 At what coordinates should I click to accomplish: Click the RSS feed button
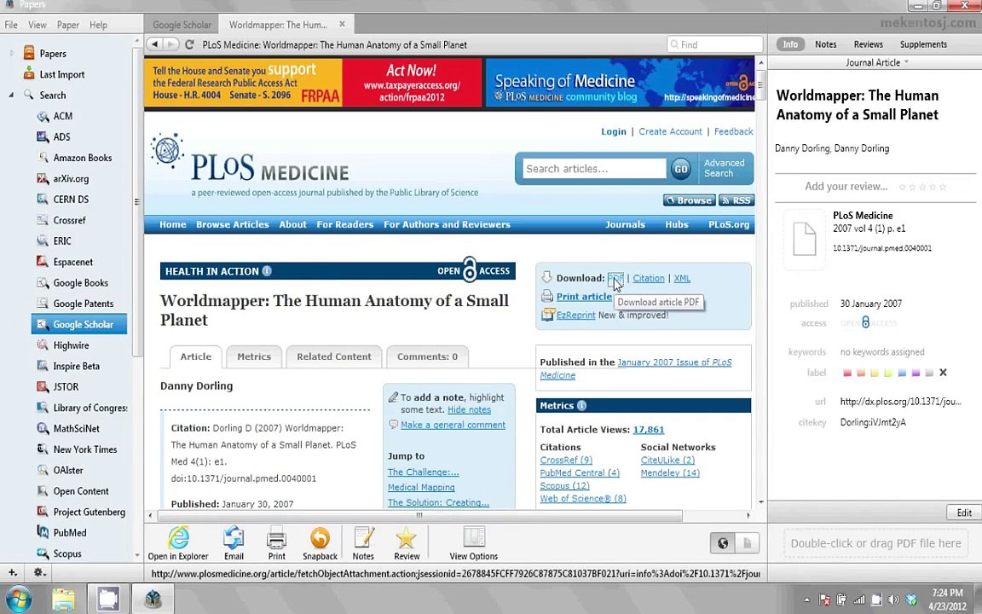point(736,200)
